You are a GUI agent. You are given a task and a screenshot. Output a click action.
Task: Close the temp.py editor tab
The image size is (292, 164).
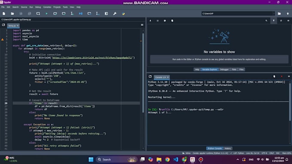(18, 26)
